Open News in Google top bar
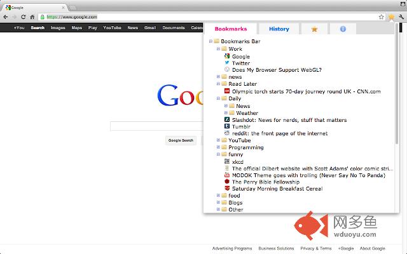The height and width of the screenshot is (254, 407). (x=133, y=27)
